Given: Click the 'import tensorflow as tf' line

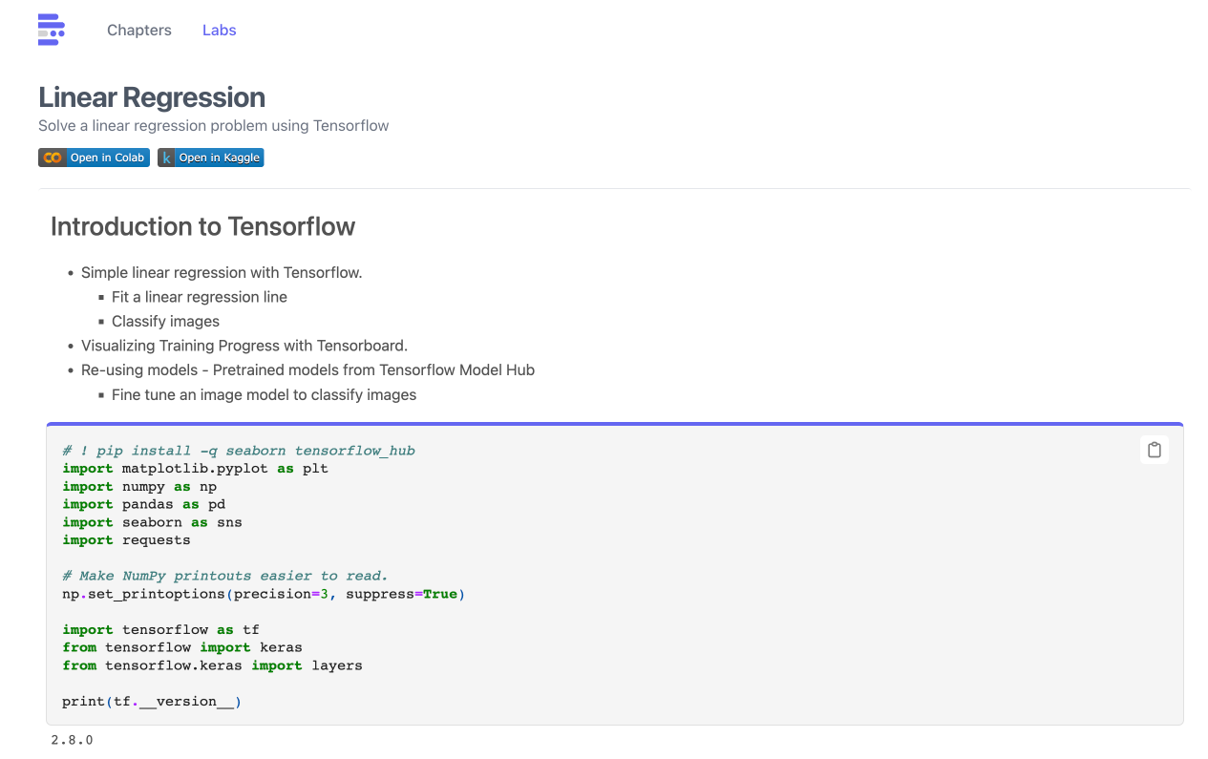Looking at the screenshot, I should (x=161, y=630).
